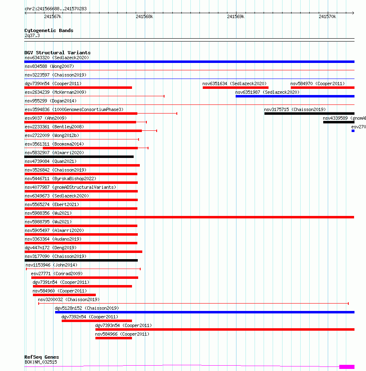Viewport: 366px width, 371px height.
Task: Click nsv584960 (Cooper2011) label
Action: click(60, 291)
